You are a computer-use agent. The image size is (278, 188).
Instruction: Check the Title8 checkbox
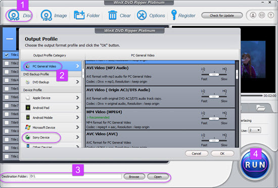tap(7, 114)
